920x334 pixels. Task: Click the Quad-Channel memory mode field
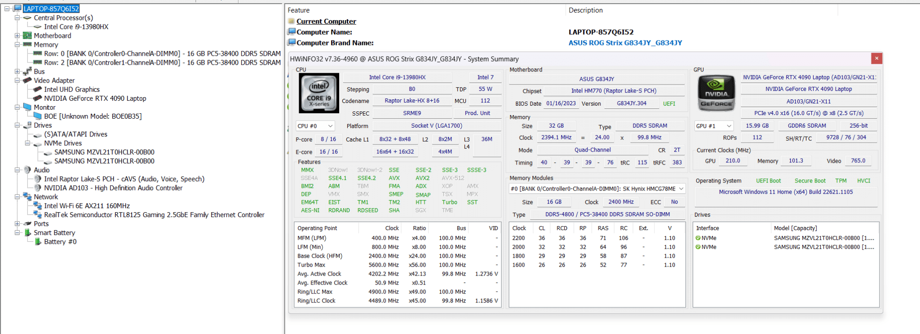[x=593, y=150]
